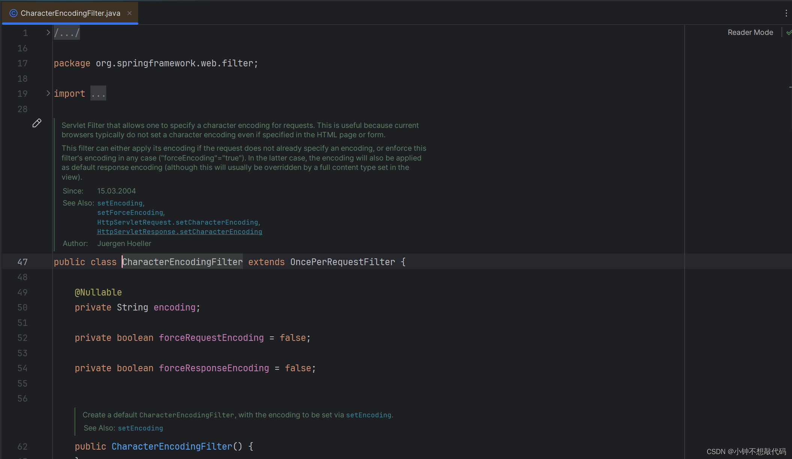Click the setEncoding link in constructor doc sentence
792x459 pixels.
click(x=369, y=415)
